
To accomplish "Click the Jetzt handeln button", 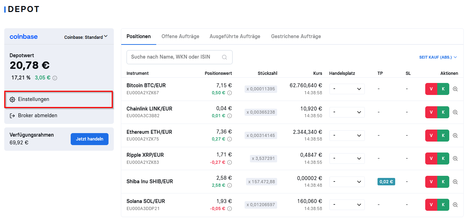I will pyautogui.click(x=89, y=139).
